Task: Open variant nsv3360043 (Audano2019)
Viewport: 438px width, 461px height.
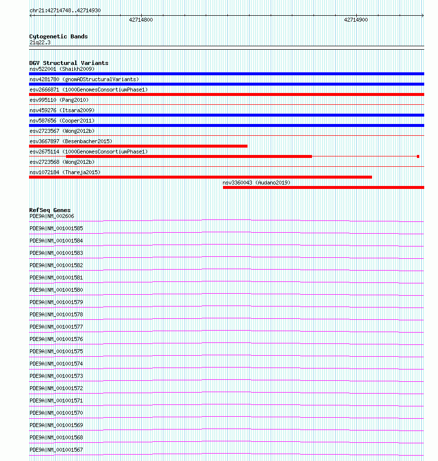Action: (256, 183)
